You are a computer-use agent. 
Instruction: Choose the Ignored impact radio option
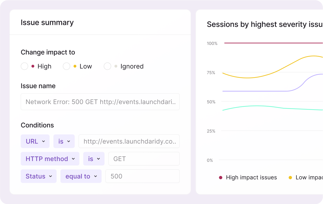pos(108,66)
